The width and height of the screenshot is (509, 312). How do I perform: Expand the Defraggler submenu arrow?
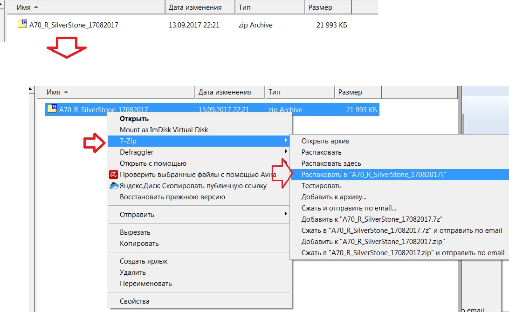pos(286,152)
